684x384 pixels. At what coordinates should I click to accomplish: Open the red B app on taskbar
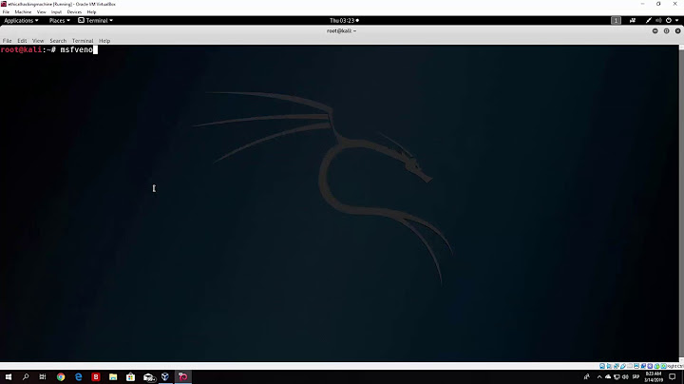pyautogui.click(x=96, y=376)
